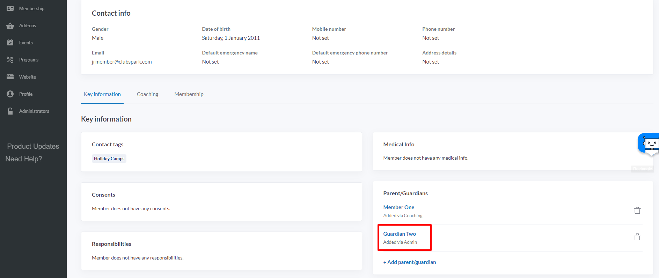Click the Website icon in sidebar
Image resolution: width=659 pixels, height=278 pixels.
[x=10, y=77]
